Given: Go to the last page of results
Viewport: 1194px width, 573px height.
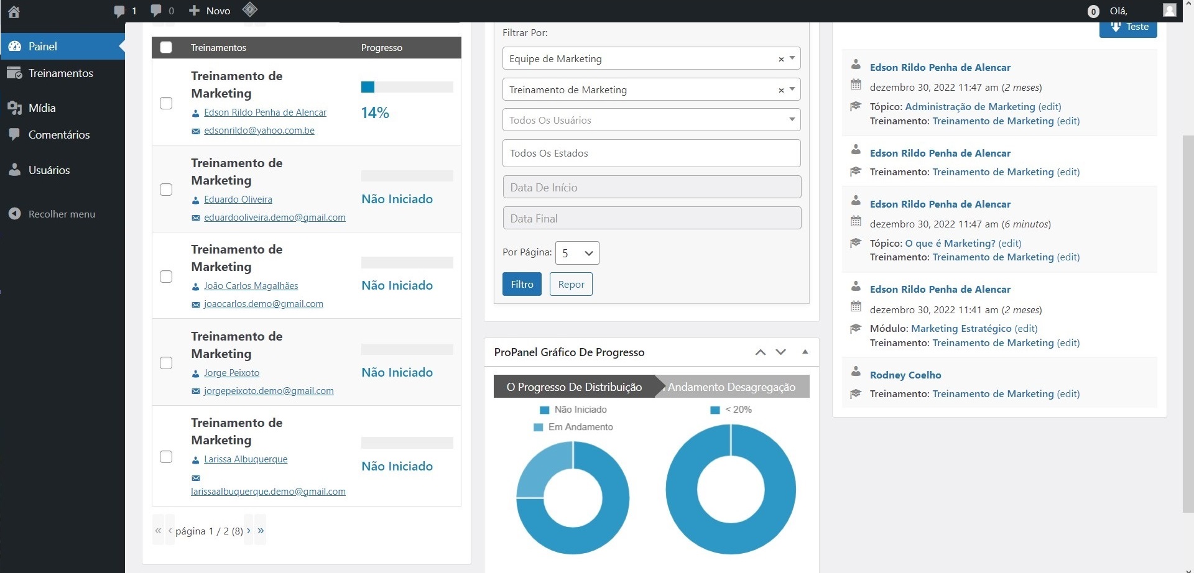Looking at the screenshot, I should pos(261,530).
